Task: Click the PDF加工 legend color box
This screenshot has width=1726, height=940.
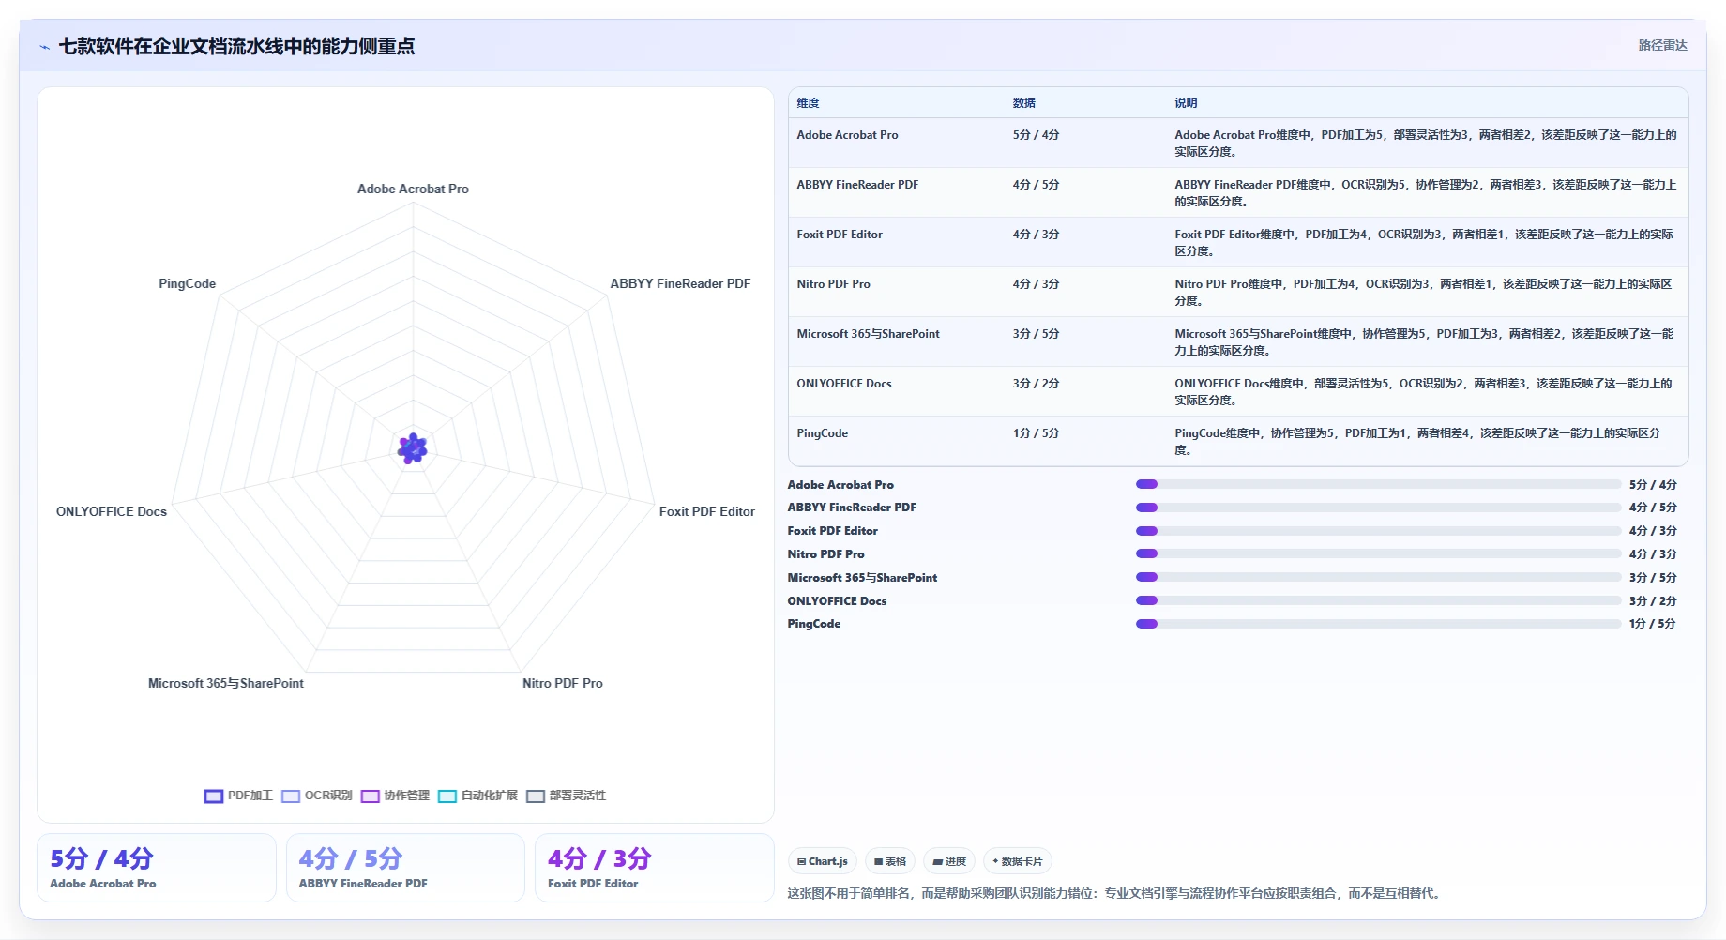Action: tap(214, 796)
